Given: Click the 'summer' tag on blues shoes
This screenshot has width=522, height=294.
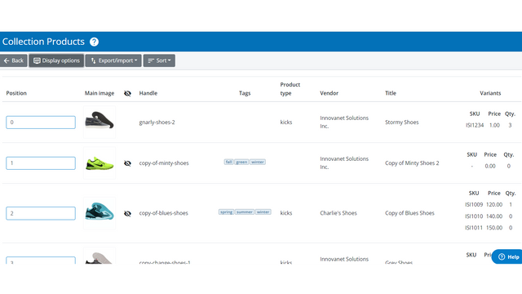Looking at the screenshot, I should pos(245,212).
